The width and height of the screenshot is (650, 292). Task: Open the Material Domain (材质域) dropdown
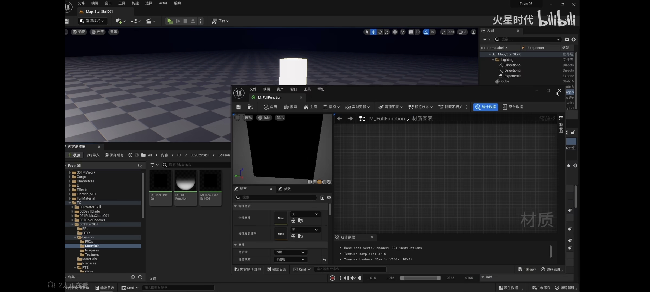pos(290,252)
